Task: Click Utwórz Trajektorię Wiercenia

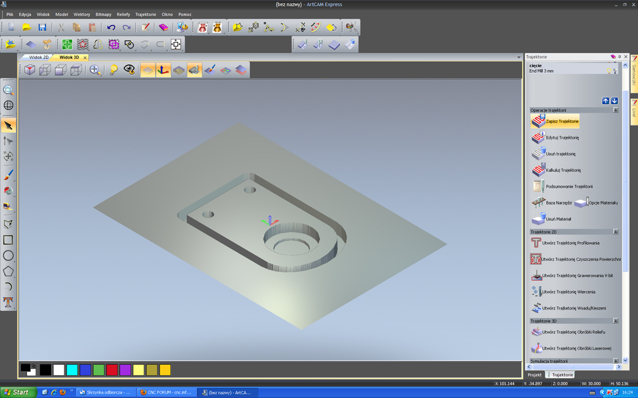Action: (563, 292)
